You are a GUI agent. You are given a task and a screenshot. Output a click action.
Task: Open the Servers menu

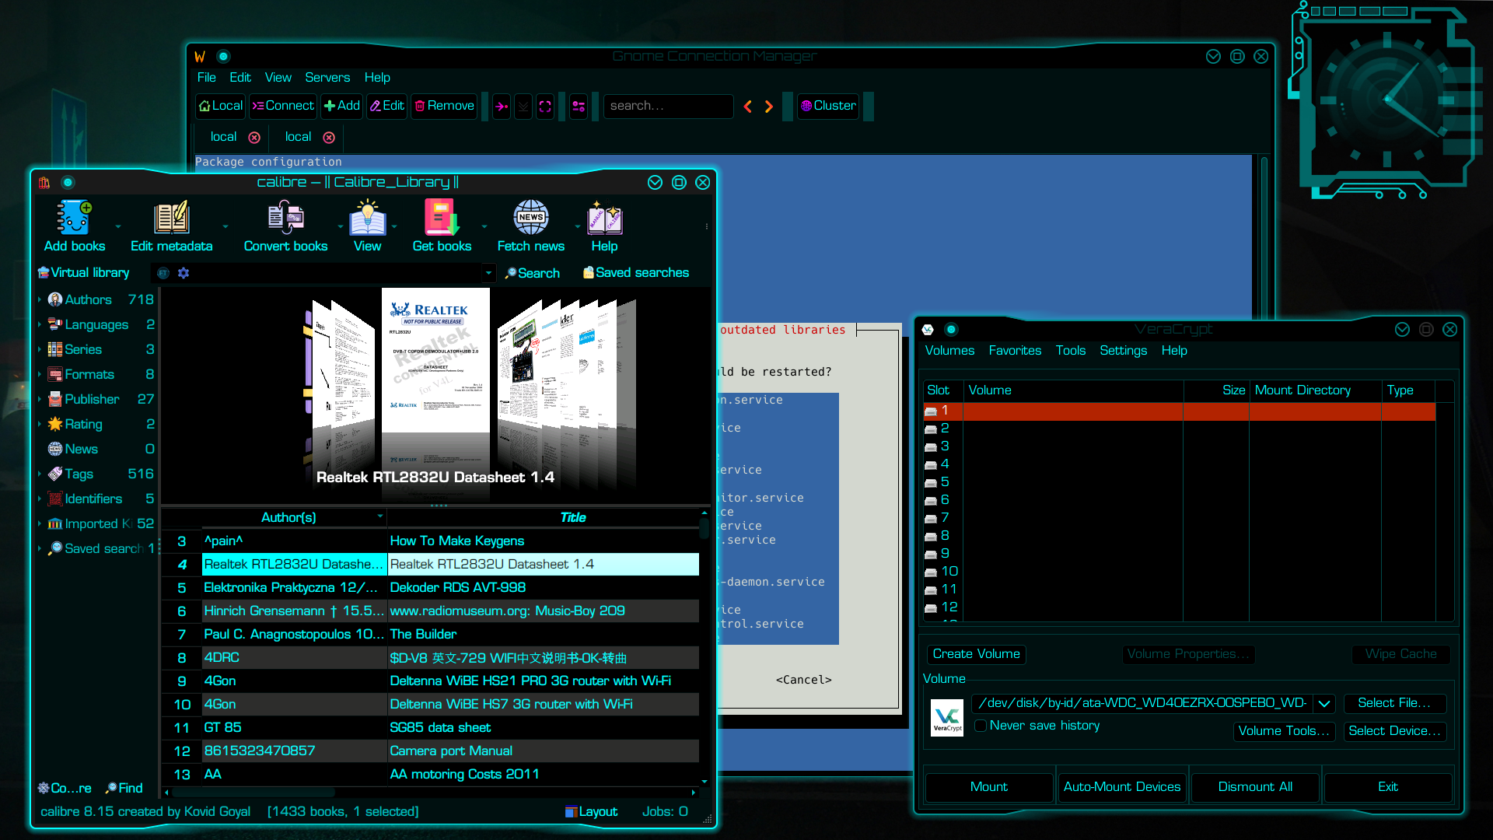click(x=327, y=78)
